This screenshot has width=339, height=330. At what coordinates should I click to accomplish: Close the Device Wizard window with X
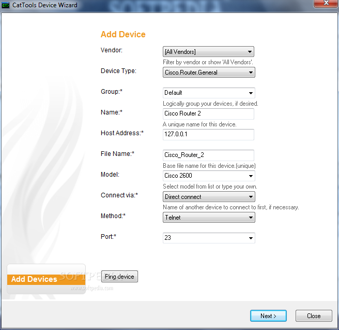click(326, 3)
